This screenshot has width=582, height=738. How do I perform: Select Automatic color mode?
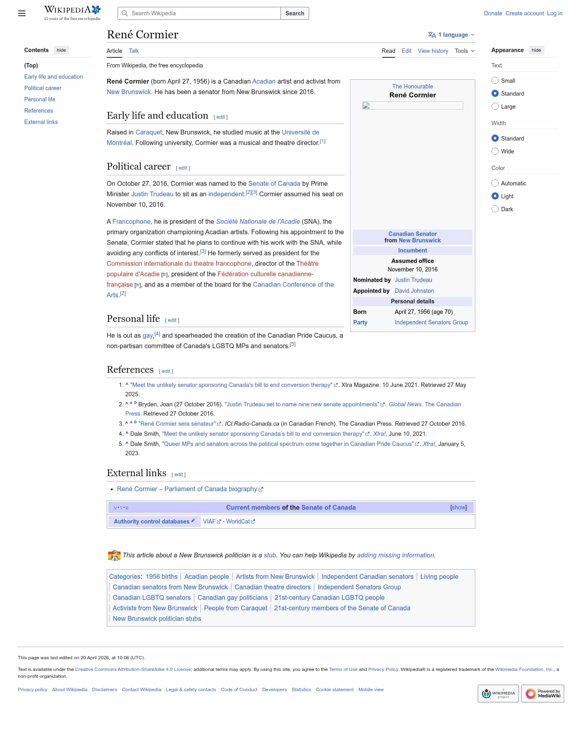(495, 183)
